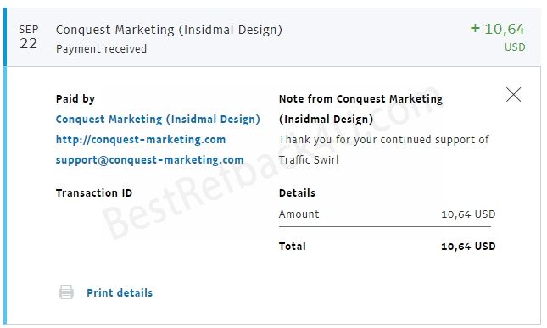This screenshot has height=328, width=547.
Task: Click the printer icon
Action: (66, 292)
